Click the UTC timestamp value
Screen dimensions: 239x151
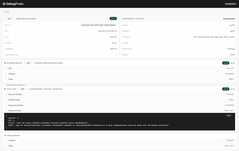tap(108, 31)
